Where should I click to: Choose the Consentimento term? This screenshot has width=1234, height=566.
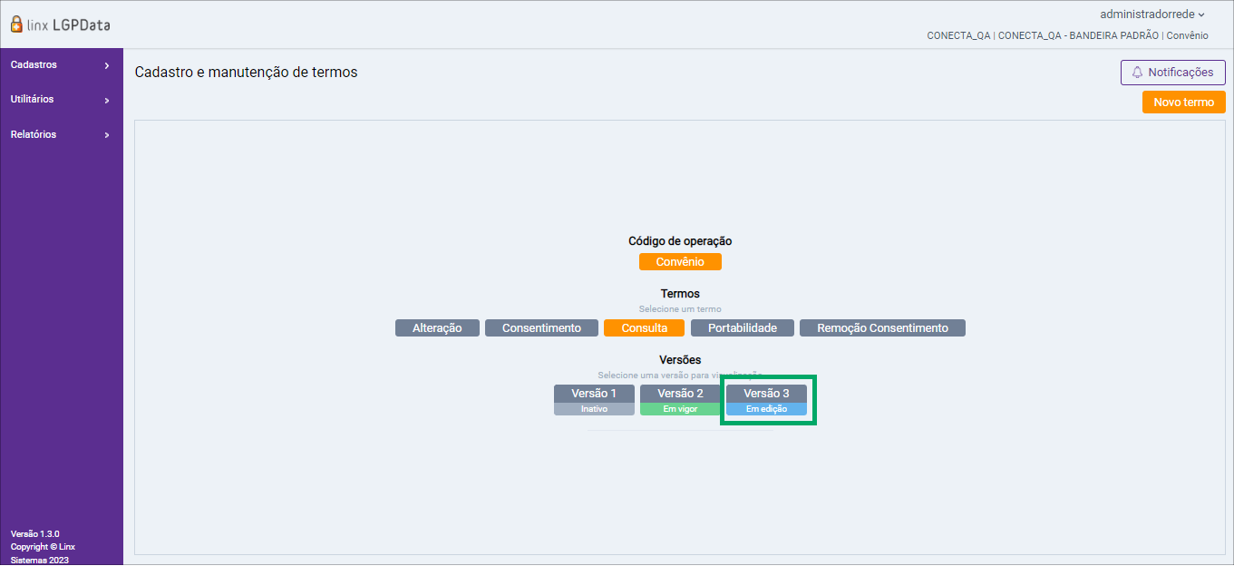click(x=541, y=328)
